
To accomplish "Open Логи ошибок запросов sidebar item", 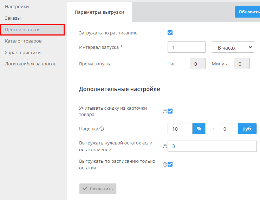I will coord(31,64).
